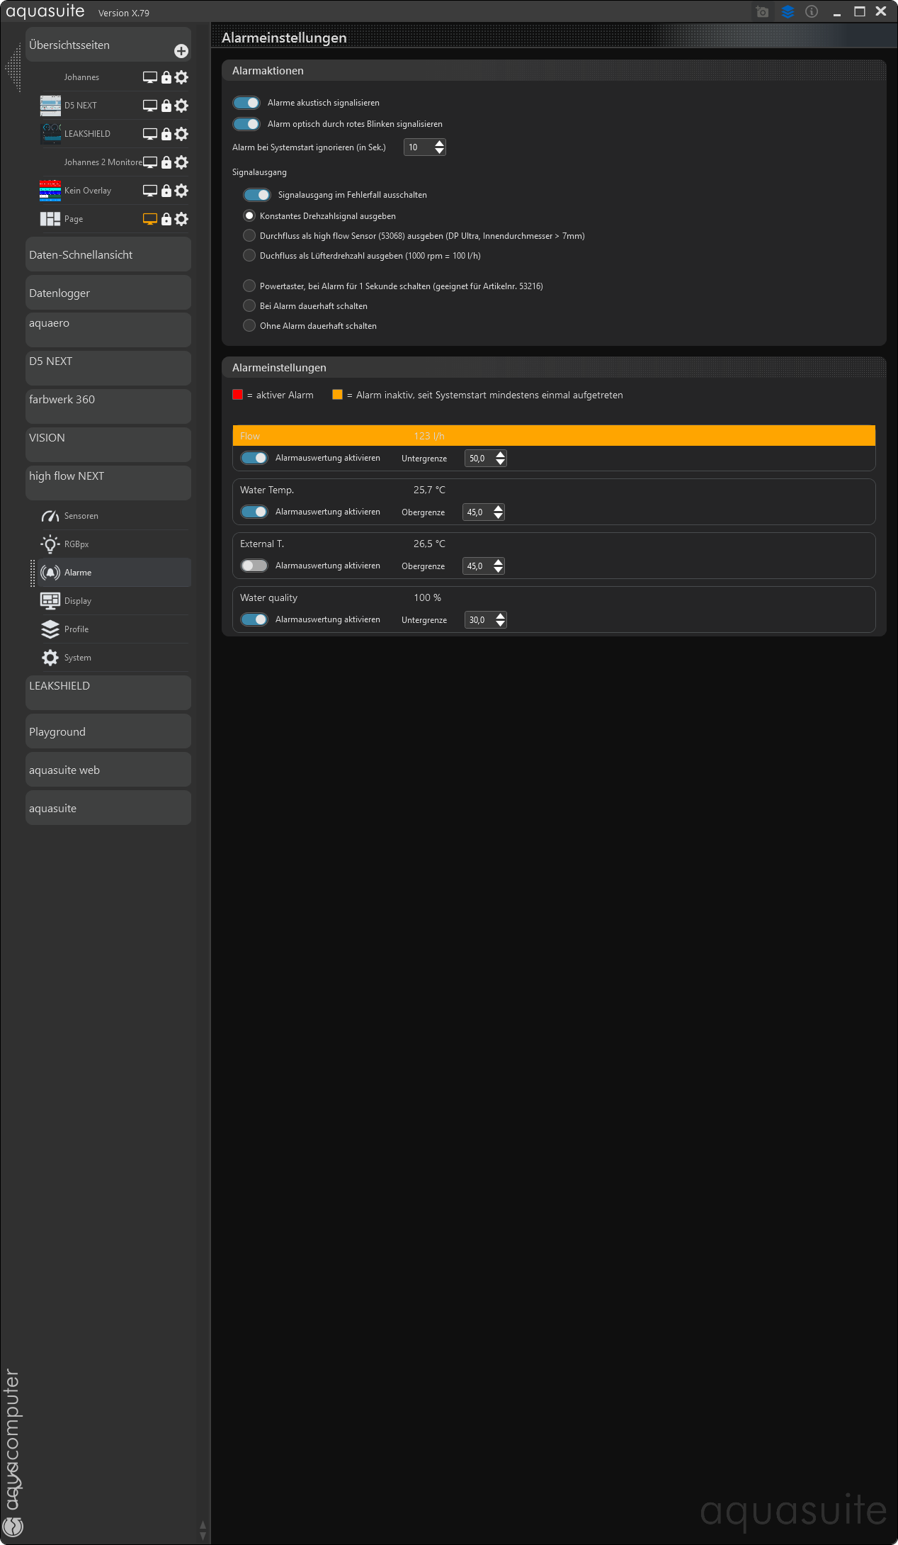This screenshot has width=898, height=1545.
Task: Select Konstantes Drehzahlsignal ausgeben radio
Action: 249,215
